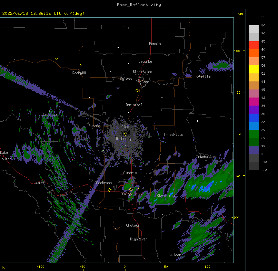
Task: Click the Didsbury label
Action: pyautogui.click(x=124, y=139)
